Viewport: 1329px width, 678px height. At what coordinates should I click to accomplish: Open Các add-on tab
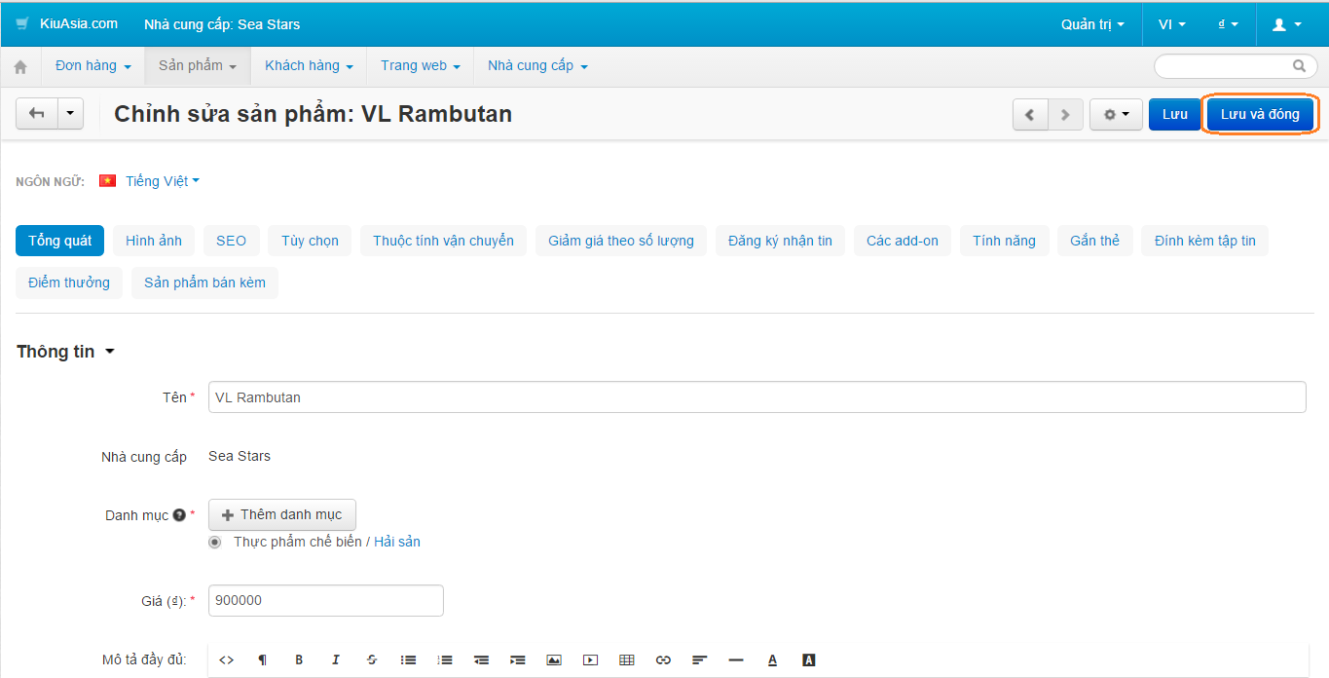pos(903,241)
